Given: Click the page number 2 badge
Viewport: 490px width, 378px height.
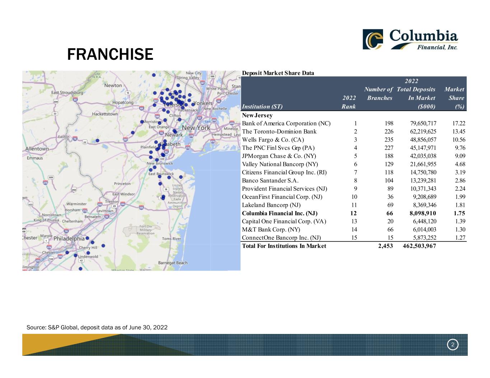Looking at the screenshot, I should [452, 345].
